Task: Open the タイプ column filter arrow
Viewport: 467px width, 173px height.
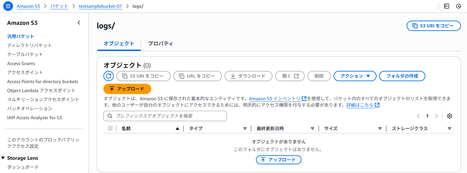Action: pos(245,129)
